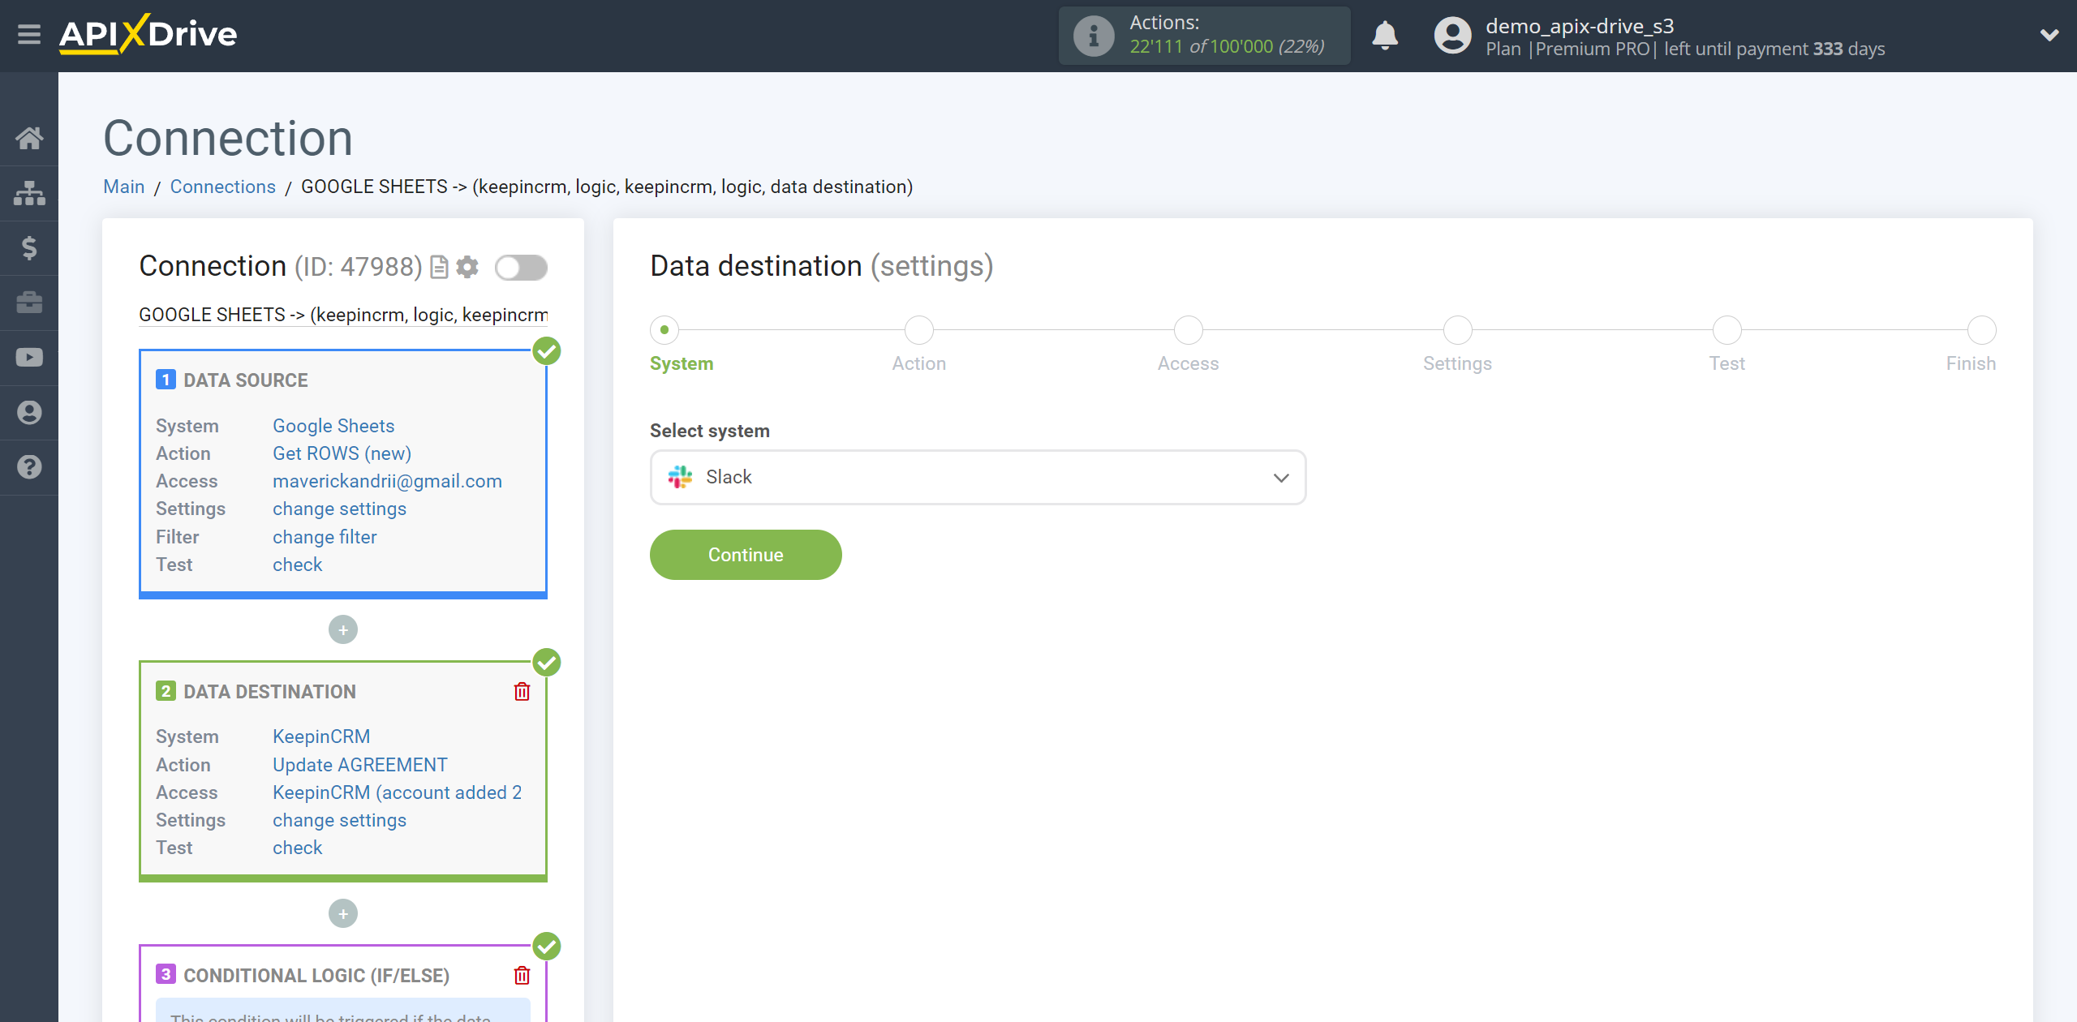
Task: Open the actions info icon
Action: (x=1093, y=36)
